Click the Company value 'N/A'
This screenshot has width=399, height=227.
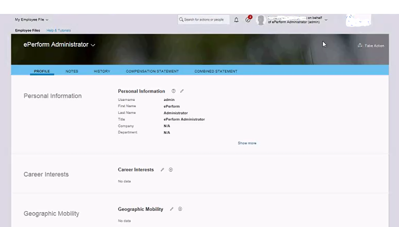(x=167, y=126)
